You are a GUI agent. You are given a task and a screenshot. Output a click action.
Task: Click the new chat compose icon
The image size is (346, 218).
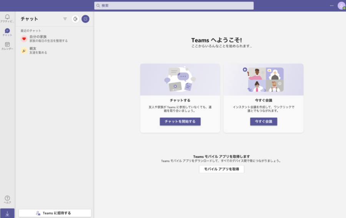[85, 19]
